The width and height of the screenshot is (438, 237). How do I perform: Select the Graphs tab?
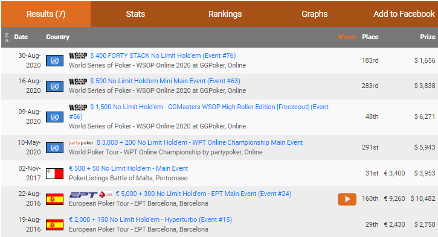tap(314, 14)
